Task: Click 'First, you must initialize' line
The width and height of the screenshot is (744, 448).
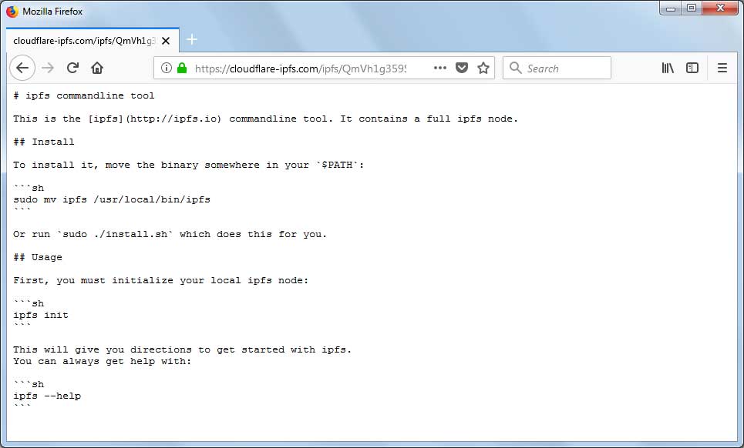Action: [x=161, y=280]
